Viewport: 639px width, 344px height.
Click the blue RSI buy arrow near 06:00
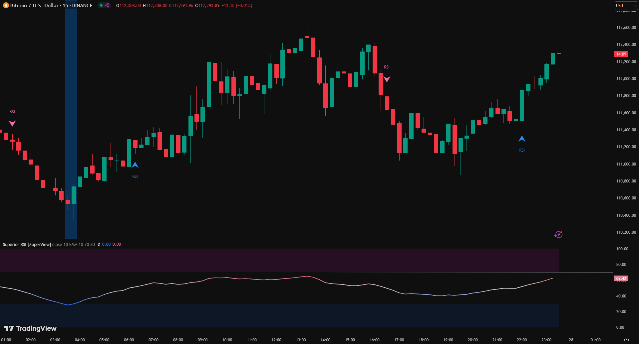click(x=135, y=165)
